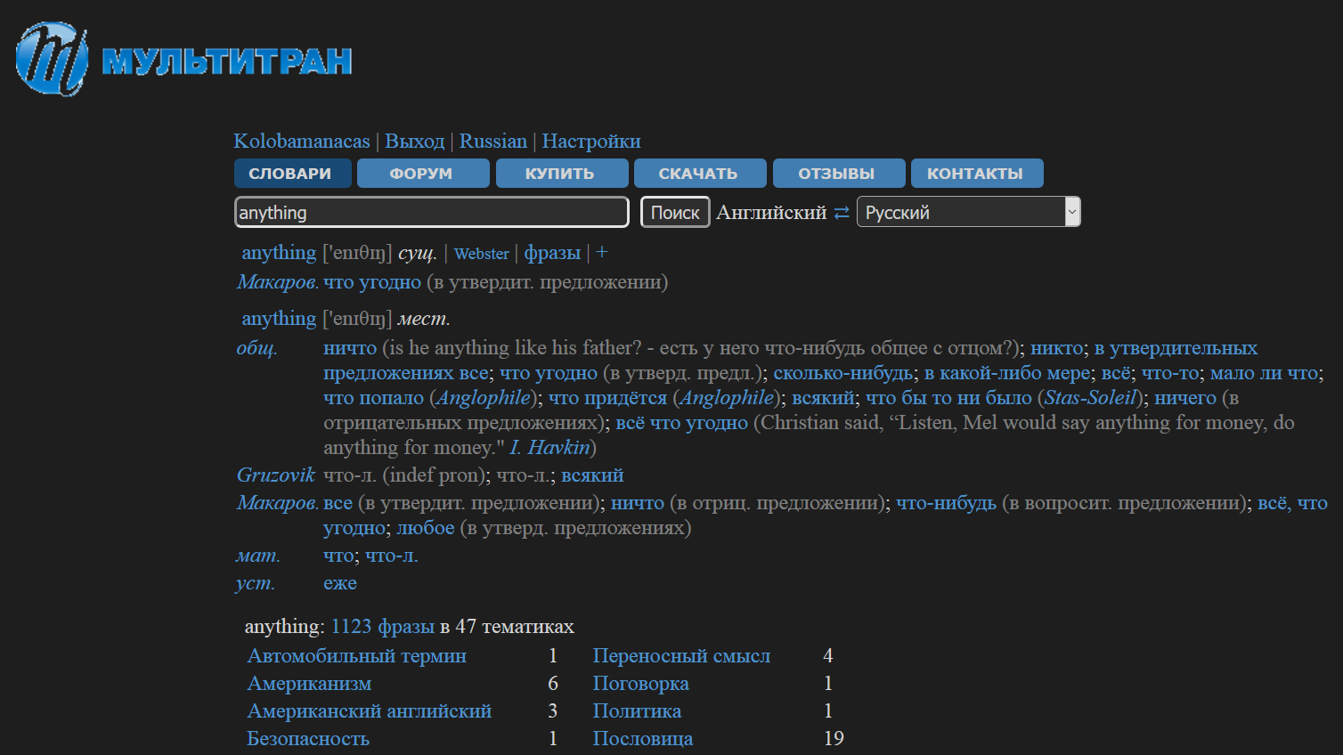The height and width of the screenshot is (755, 1343).
Task: Open the ОТЗЫВЫ tab
Action: pos(839,174)
